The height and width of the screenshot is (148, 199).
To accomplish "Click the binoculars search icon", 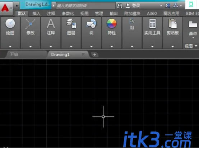I will coord(120,5).
